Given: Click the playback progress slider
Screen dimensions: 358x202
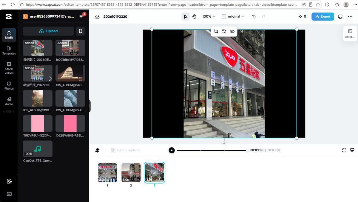Looking at the screenshot, I should (212, 150).
